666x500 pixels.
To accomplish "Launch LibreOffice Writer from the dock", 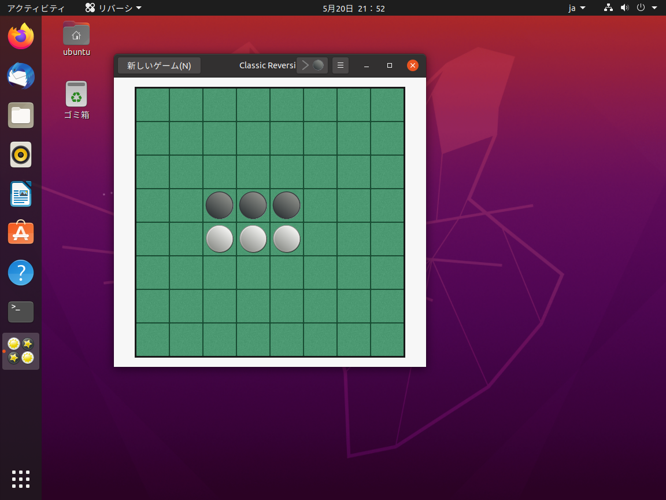I will (x=21, y=194).
